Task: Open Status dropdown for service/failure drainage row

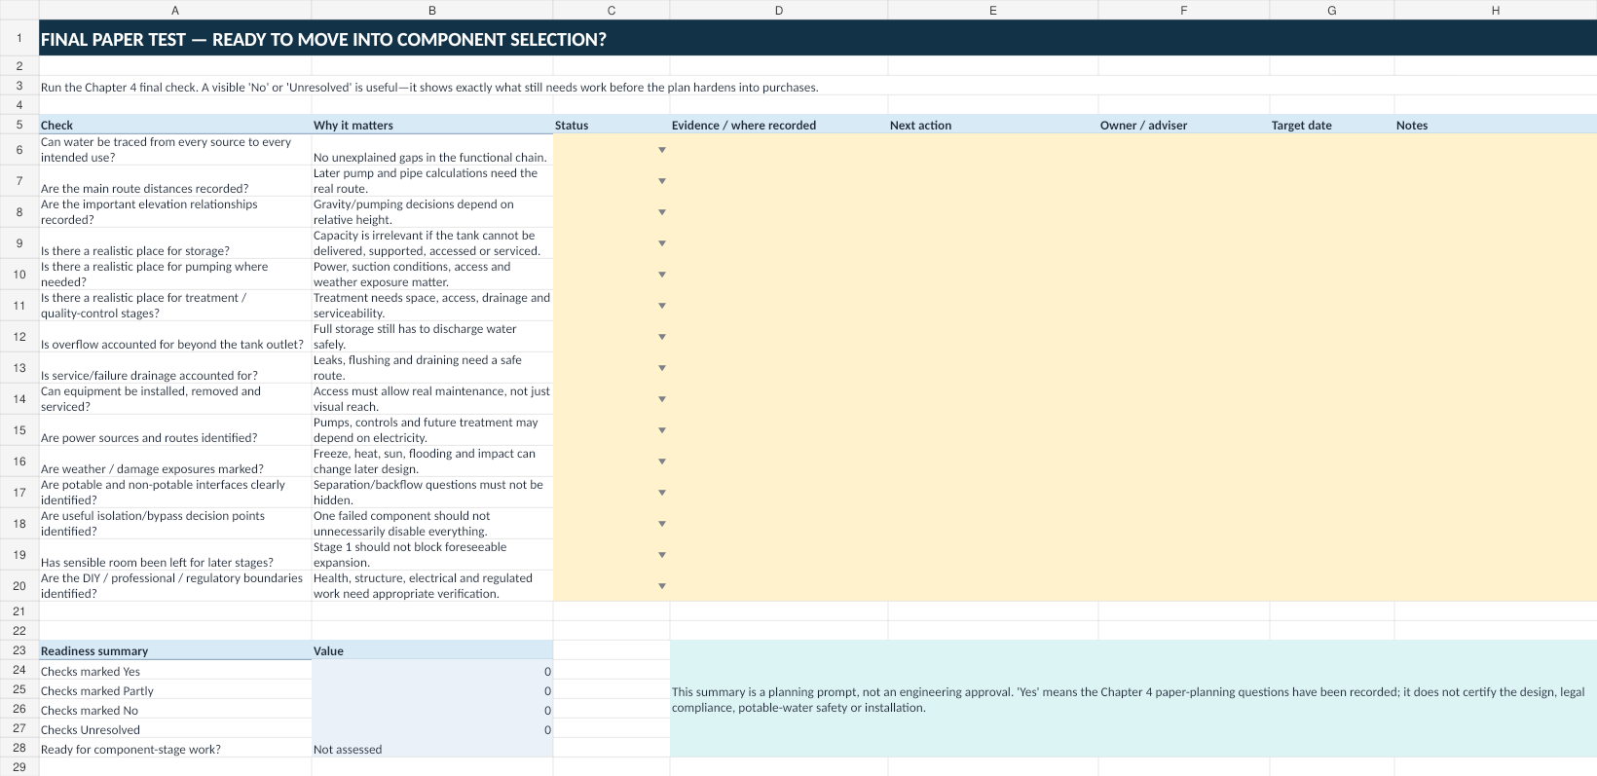Action: click(662, 368)
